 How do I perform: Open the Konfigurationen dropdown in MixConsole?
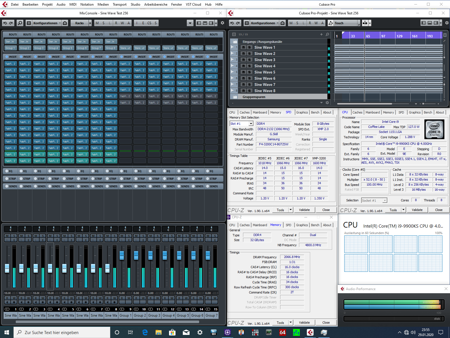46,23
